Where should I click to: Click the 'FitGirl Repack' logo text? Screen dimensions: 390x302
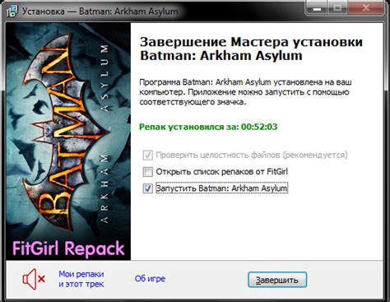click(x=68, y=249)
